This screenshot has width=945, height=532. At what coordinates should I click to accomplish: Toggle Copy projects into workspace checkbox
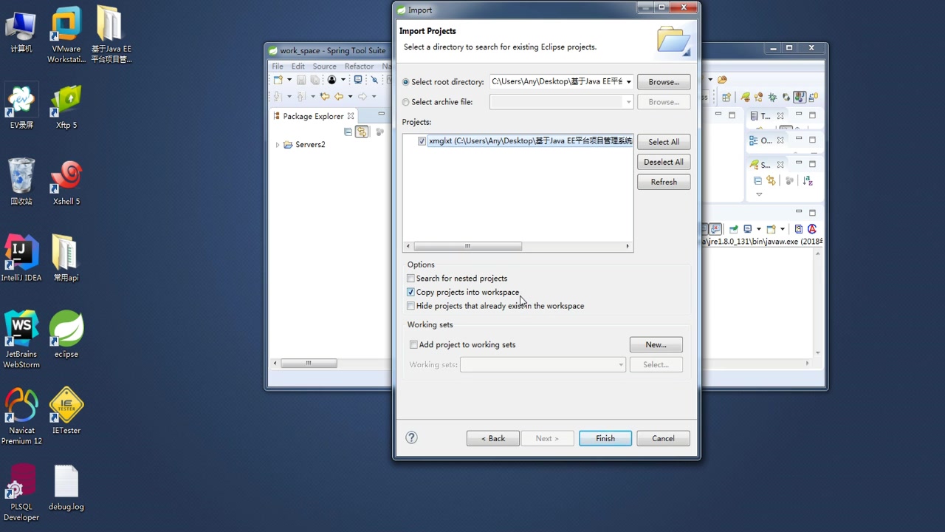coord(411,292)
